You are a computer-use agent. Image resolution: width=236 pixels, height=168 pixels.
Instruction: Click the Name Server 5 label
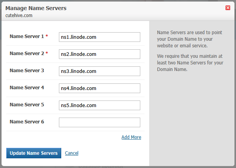coord(27,105)
